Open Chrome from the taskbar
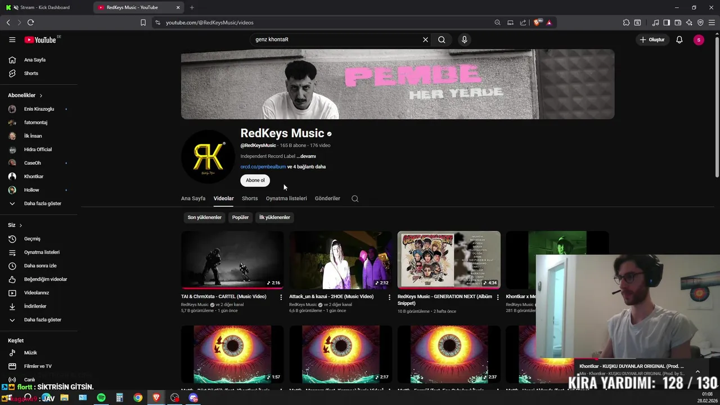Image resolution: width=720 pixels, height=405 pixels. [x=138, y=398]
